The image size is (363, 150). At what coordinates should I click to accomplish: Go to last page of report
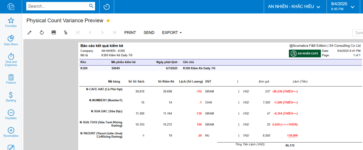pyautogui.click(x=115, y=33)
